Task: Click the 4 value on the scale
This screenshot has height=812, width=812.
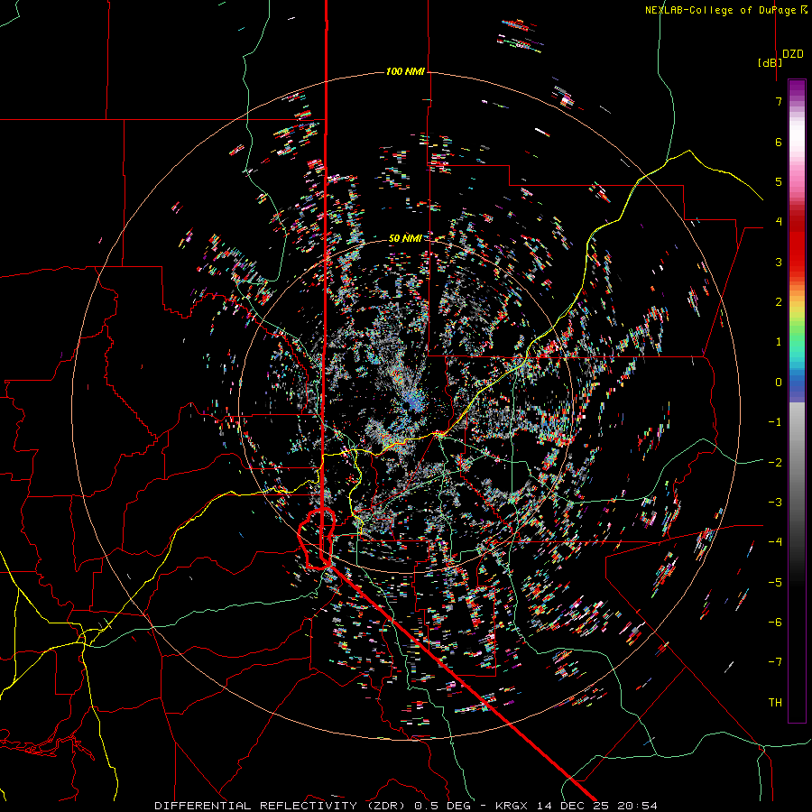Action: click(x=779, y=222)
